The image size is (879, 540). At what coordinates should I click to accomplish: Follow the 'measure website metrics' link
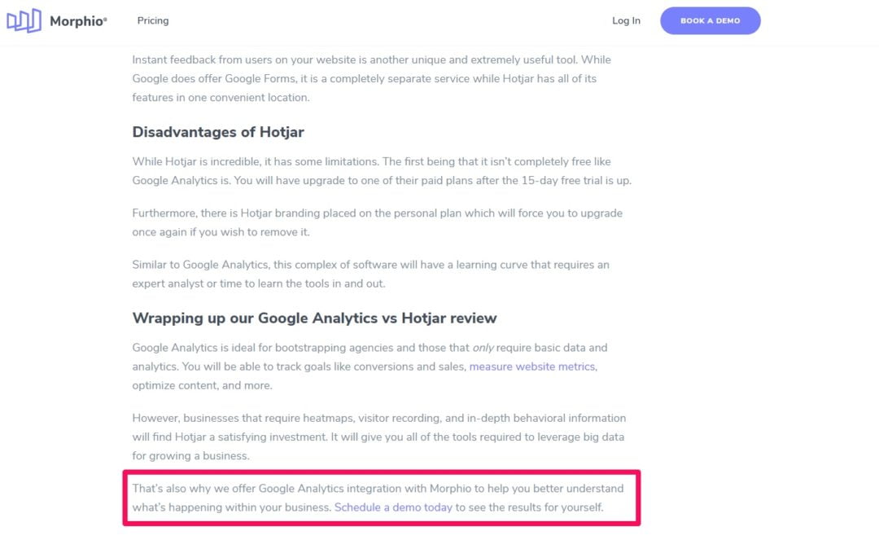pos(531,367)
